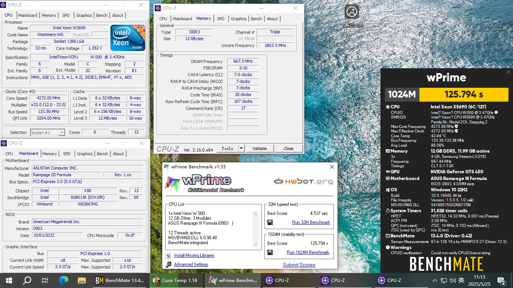Image resolution: width=513 pixels, height=288 pixels.
Task: Click the Close button in CPU-Z Memory window
Action: point(288,148)
